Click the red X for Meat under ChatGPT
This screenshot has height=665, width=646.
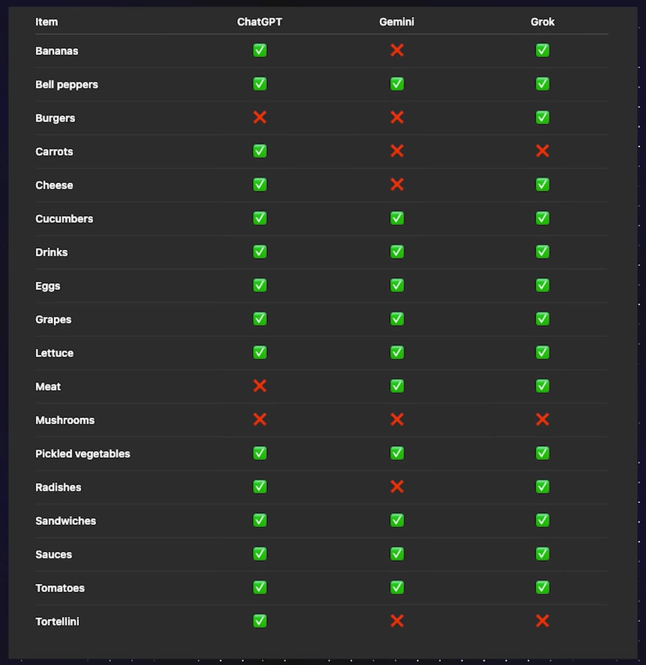(260, 386)
